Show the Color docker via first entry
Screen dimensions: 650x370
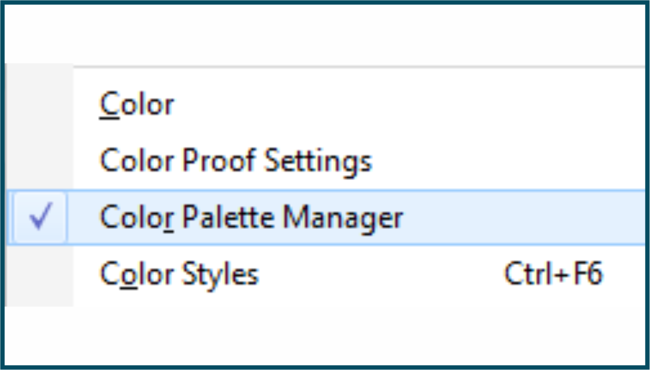pyautogui.click(x=137, y=105)
